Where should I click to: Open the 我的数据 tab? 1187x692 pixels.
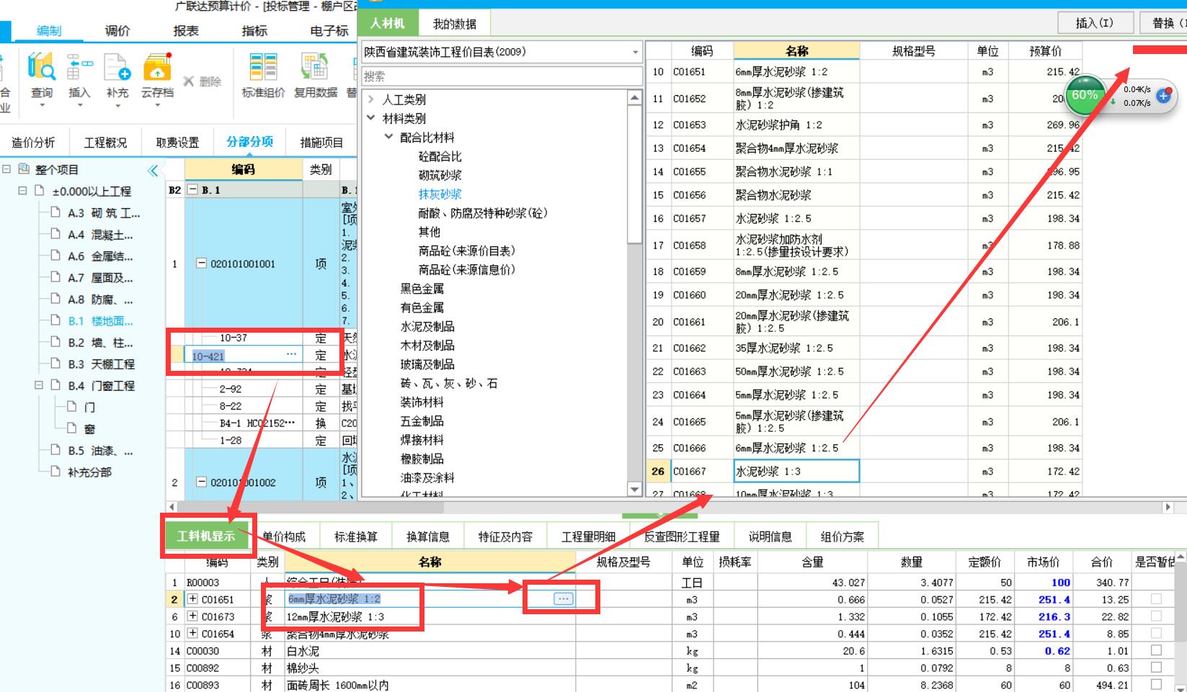pos(454,24)
